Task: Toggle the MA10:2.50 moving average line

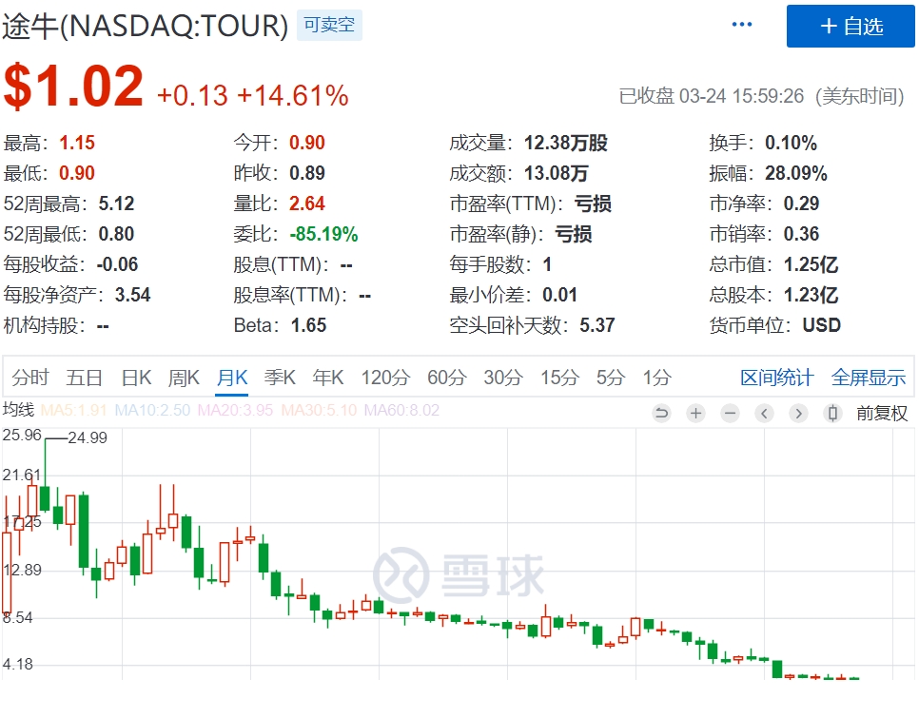Action: click(x=152, y=410)
